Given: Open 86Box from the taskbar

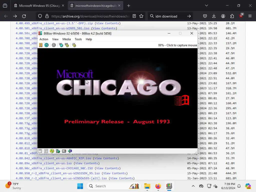Looking at the screenshot, I should coord(169,186).
